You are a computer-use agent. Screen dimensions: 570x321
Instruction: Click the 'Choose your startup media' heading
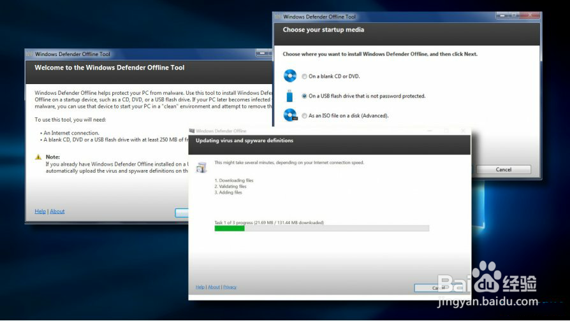(x=323, y=30)
